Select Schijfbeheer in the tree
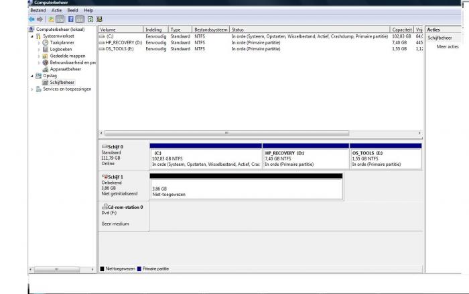 coord(62,82)
